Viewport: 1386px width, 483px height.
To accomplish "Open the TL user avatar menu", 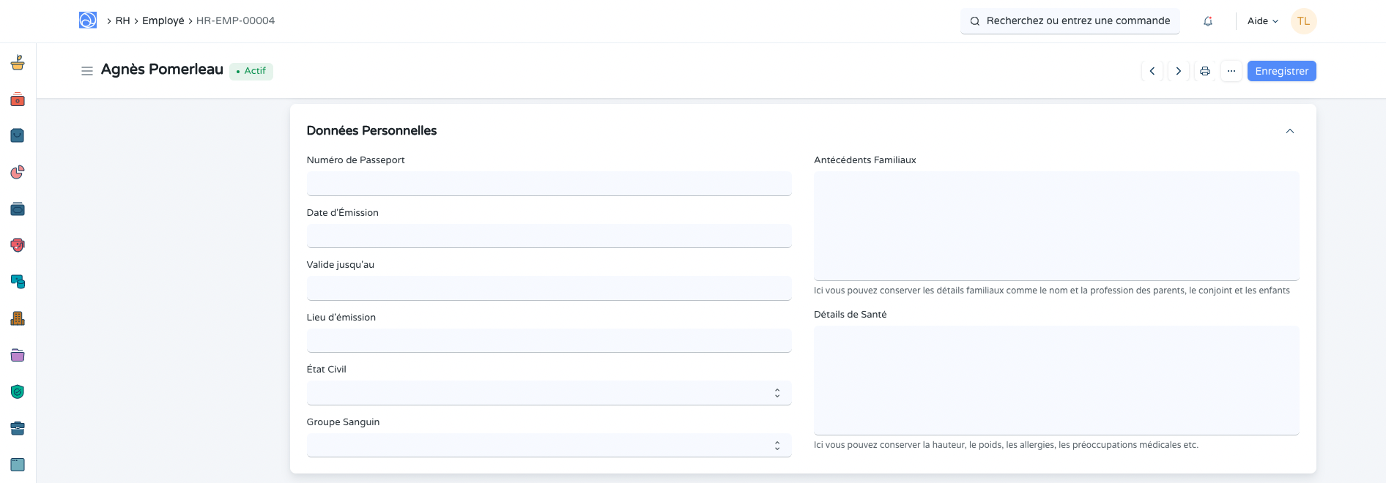I will 1303,21.
